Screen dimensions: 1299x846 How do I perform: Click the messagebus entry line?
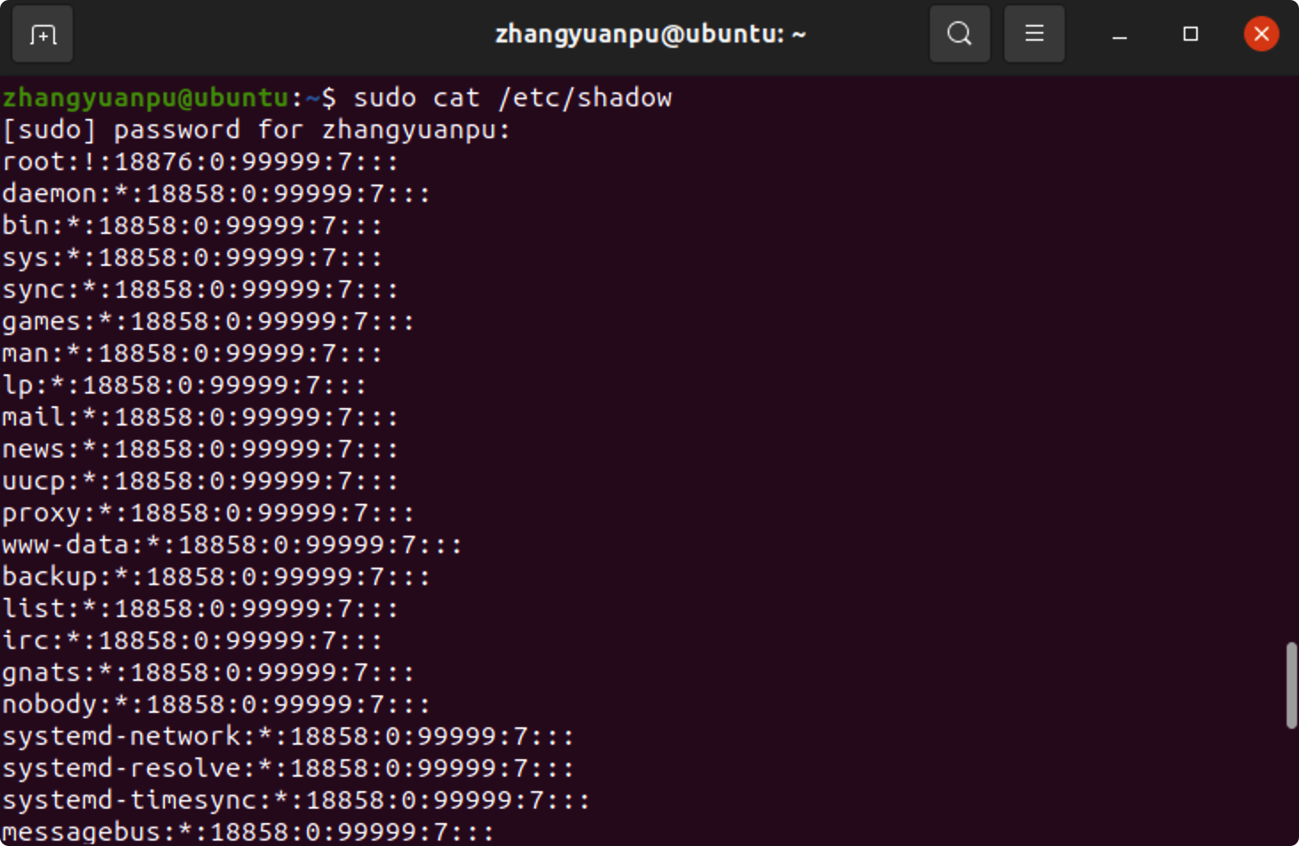(x=248, y=832)
